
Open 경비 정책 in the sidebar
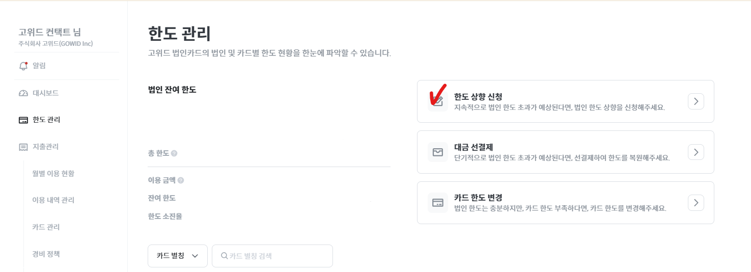46,254
